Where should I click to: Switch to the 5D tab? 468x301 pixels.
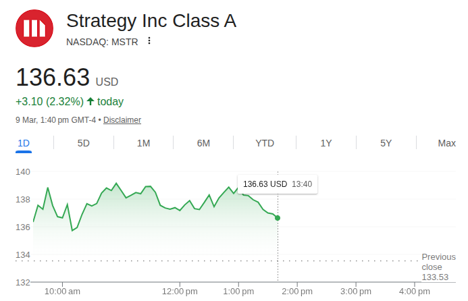pos(84,143)
